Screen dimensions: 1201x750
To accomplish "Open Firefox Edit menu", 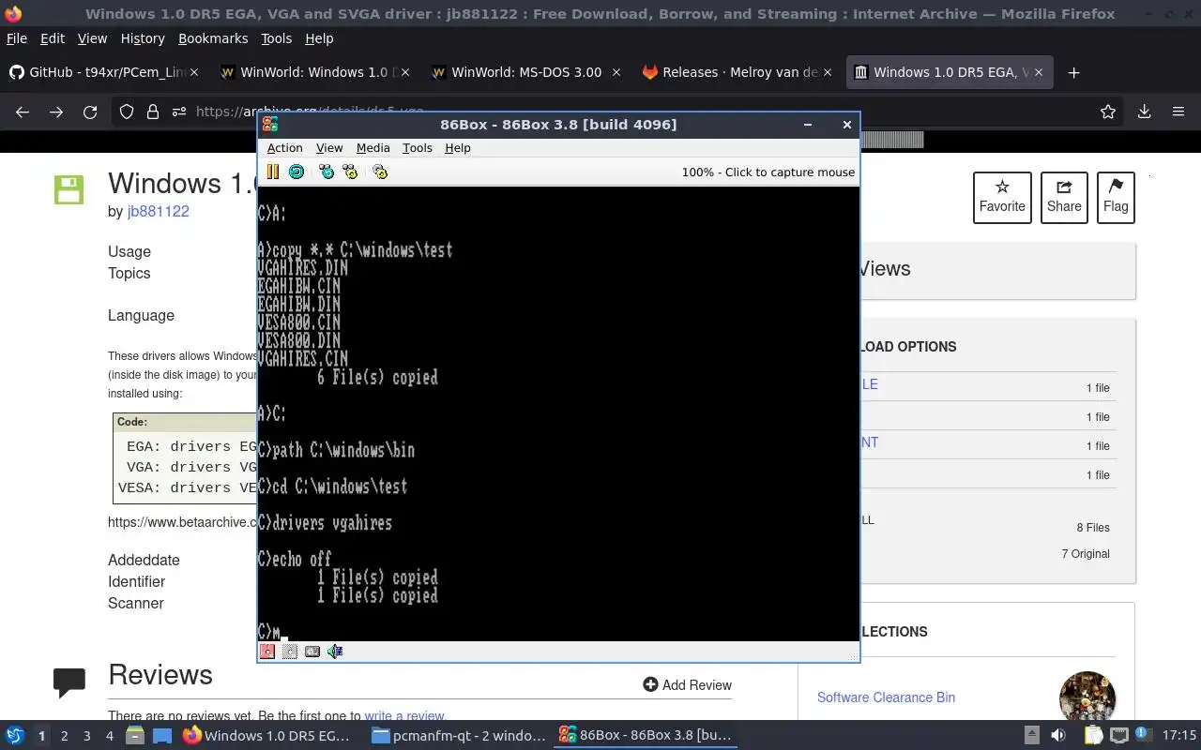I will pos(53,38).
